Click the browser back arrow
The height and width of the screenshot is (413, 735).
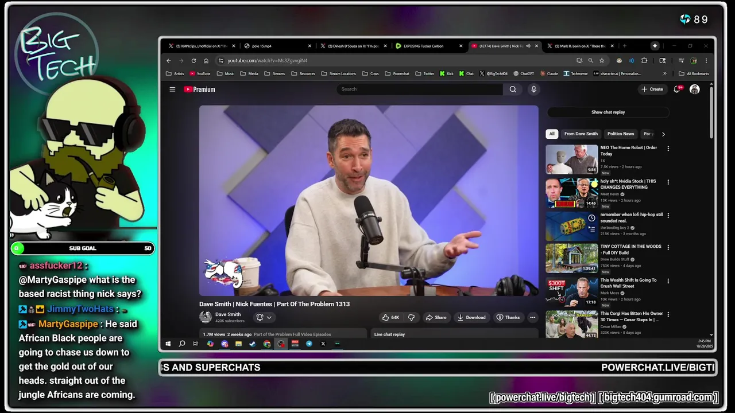coord(169,60)
